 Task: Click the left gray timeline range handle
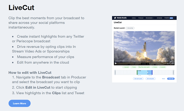coord(115,72)
